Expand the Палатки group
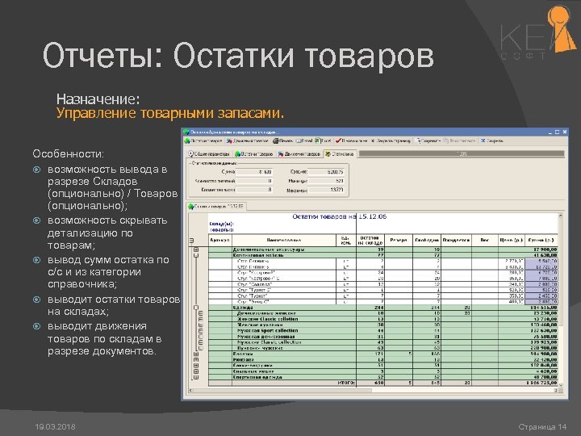 (x=196, y=354)
